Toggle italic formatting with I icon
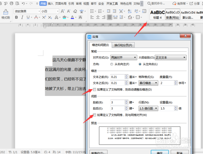 pyautogui.click(x=22, y=17)
